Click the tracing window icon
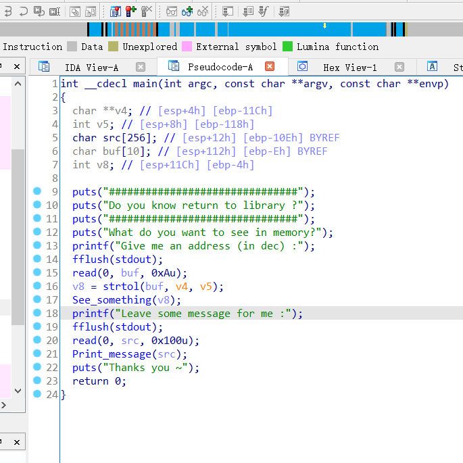 pos(227,11)
